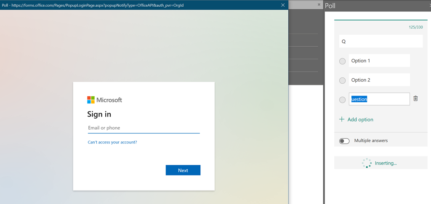Click the question title field containing Q
Screen dimensions: 431x204
pos(380,42)
